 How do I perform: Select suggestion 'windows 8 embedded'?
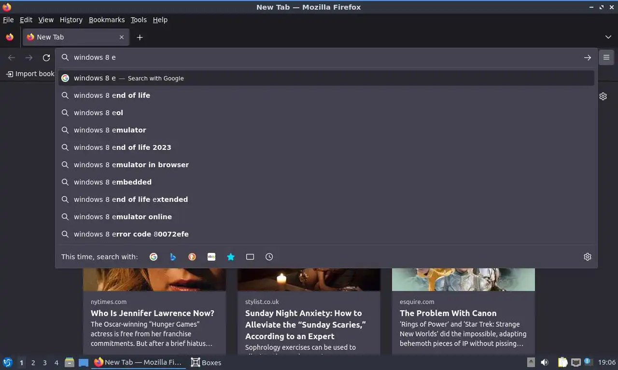tap(326, 182)
